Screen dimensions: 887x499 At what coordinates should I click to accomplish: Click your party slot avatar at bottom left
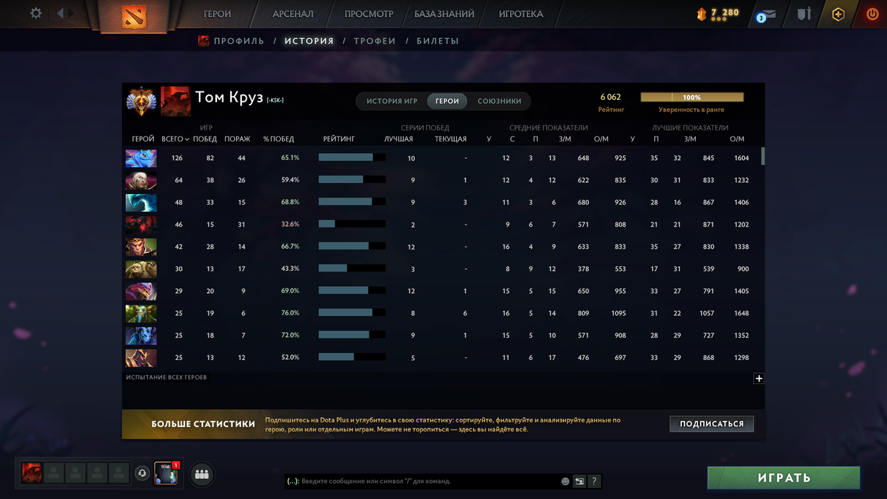32,473
